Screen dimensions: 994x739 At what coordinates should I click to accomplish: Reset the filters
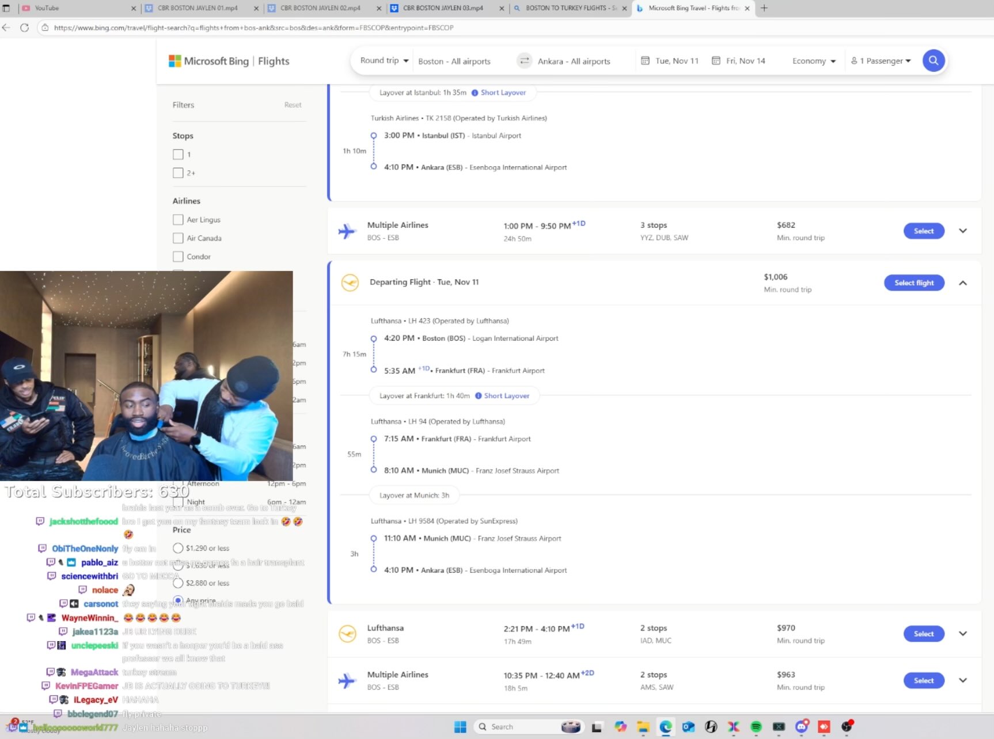(293, 105)
